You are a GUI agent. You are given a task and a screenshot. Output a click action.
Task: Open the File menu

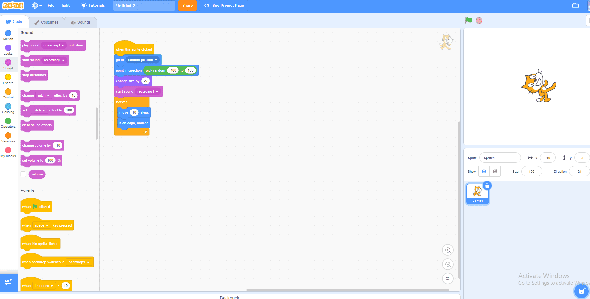click(51, 6)
